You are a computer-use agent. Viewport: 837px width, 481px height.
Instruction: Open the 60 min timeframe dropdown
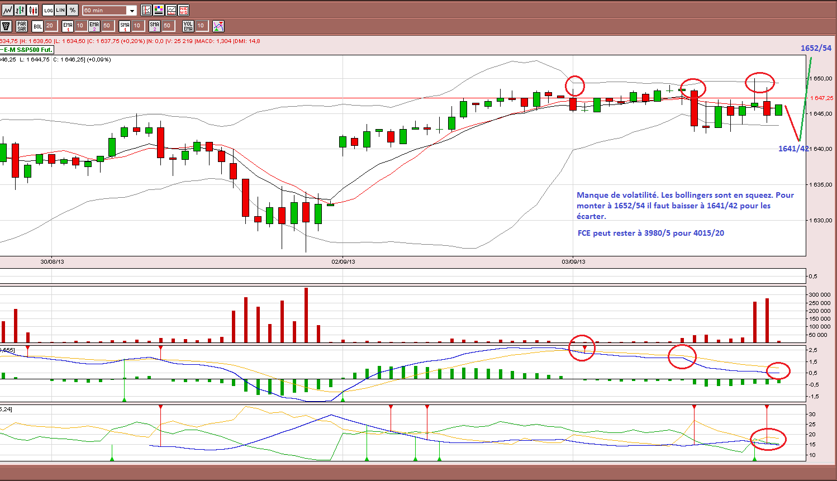(x=110, y=11)
